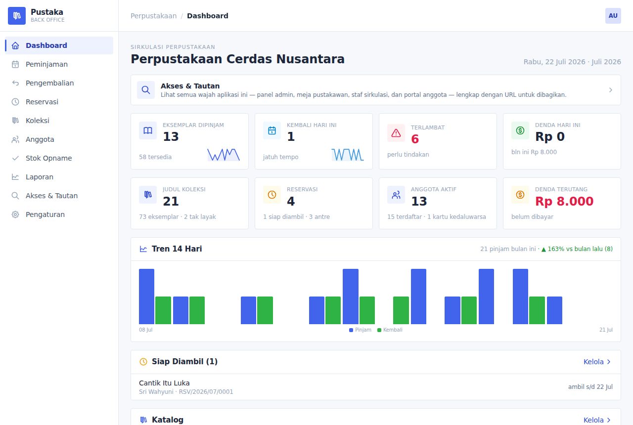633x425 pixels.
Task: Click '73 eksemplar · 2 tak layak' text
Action: coord(178,217)
